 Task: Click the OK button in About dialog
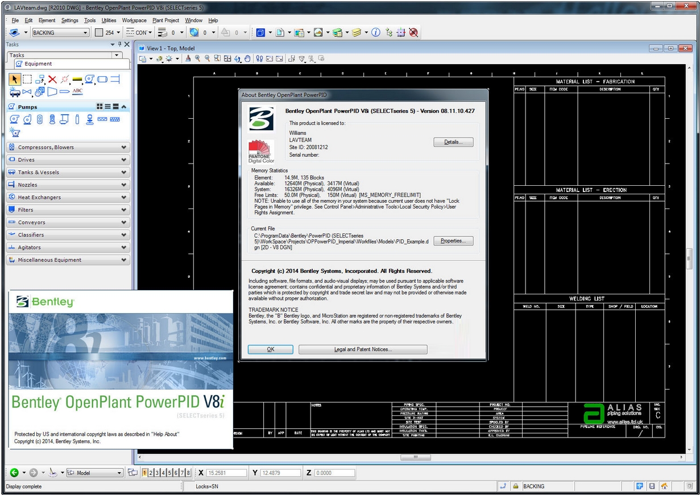tap(271, 349)
